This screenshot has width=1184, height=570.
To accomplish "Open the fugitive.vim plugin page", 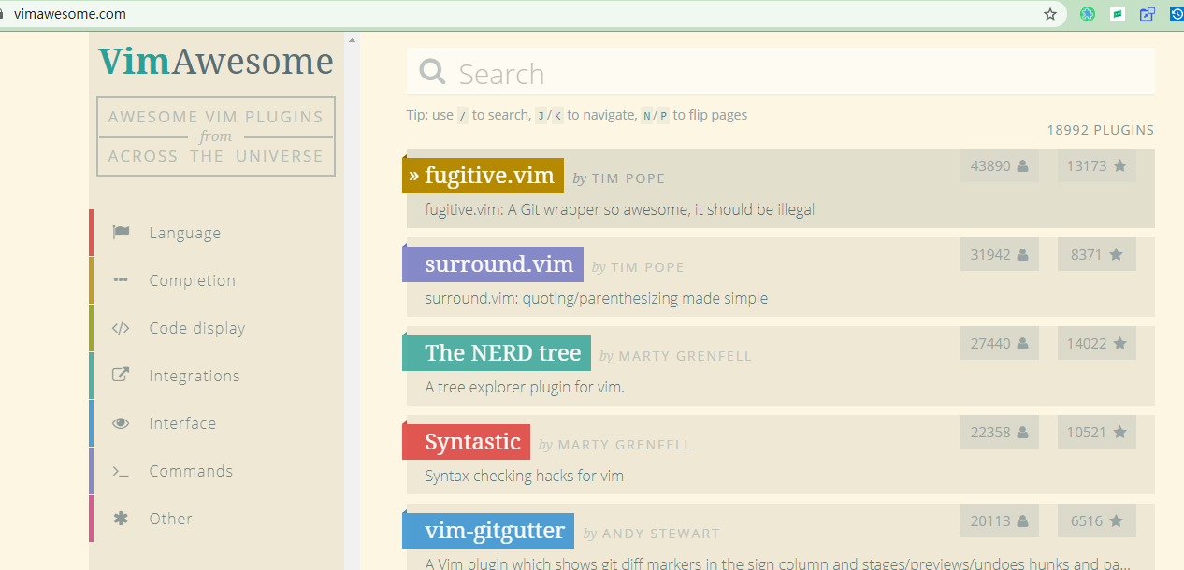I will [x=484, y=176].
